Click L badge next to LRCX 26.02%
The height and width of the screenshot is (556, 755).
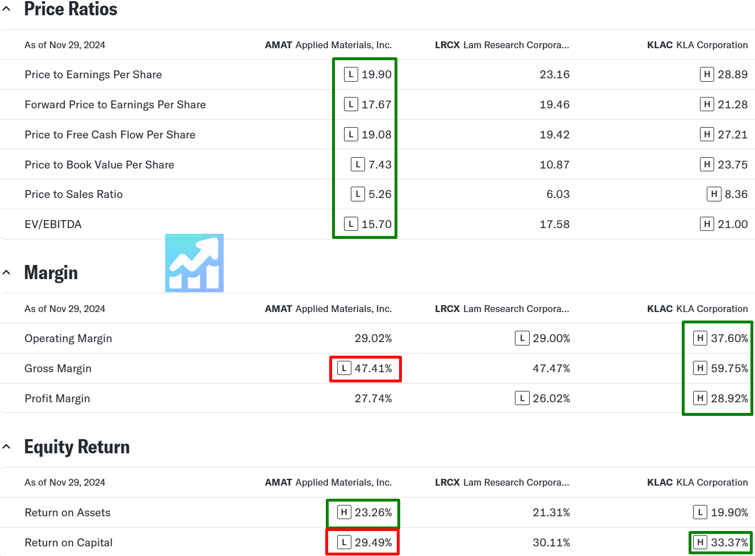tap(522, 398)
